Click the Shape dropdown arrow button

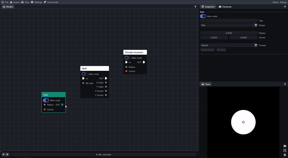[x=256, y=25]
